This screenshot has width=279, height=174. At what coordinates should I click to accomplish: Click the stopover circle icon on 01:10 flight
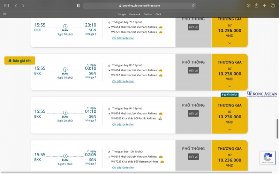click(65, 112)
